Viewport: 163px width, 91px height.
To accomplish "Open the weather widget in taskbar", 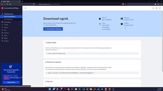I will pos(6,89).
